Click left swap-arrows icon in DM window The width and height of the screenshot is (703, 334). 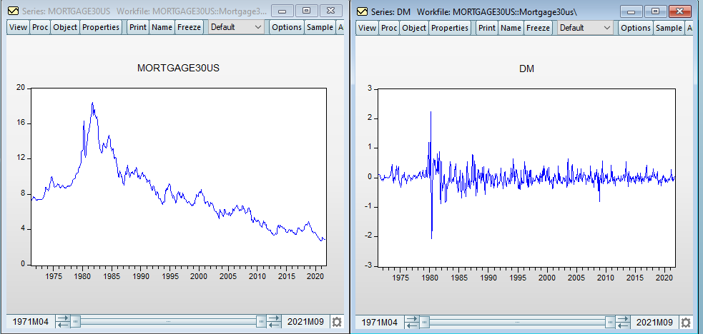click(412, 322)
